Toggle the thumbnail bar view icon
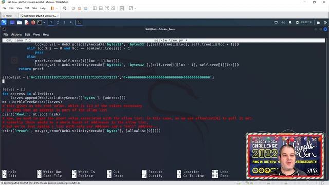This screenshot has width=329, height=185. point(101,8)
